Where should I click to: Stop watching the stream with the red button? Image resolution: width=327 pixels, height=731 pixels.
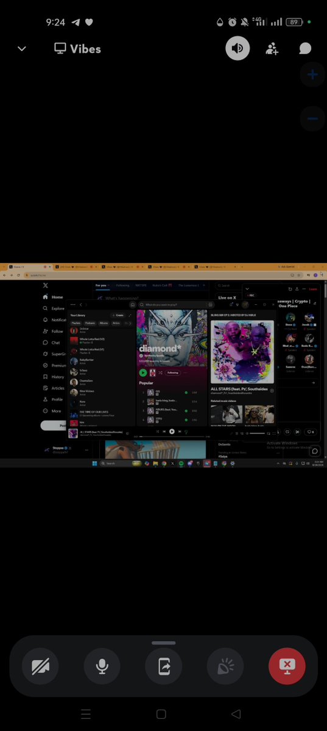pos(287,666)
